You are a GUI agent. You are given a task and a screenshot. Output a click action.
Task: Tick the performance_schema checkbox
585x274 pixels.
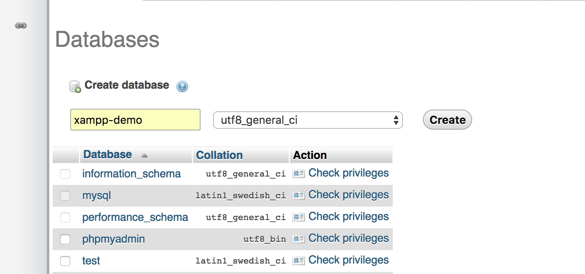65,218
